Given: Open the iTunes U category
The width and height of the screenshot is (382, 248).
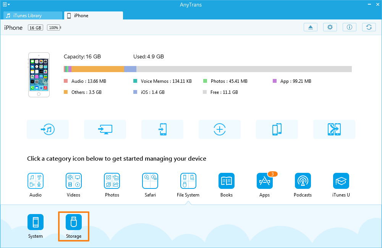Looking at the screenshot, I should click(x=341, y=181).
